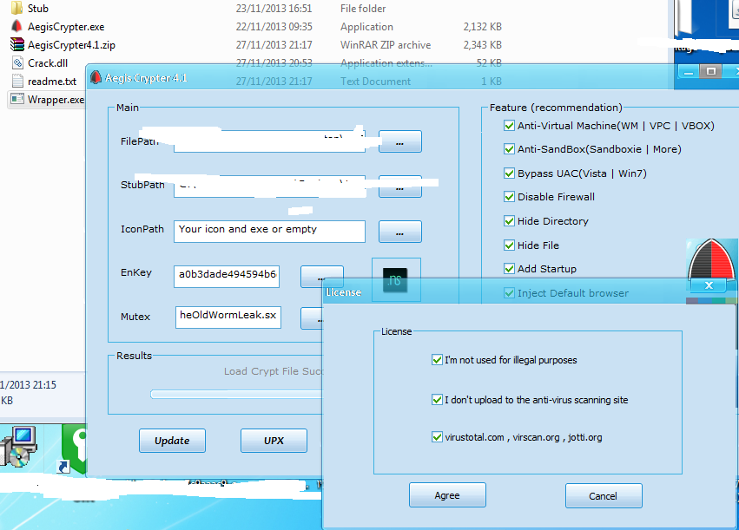
Task: Generate Mutex with its ... button
Action: pos(312,318)
